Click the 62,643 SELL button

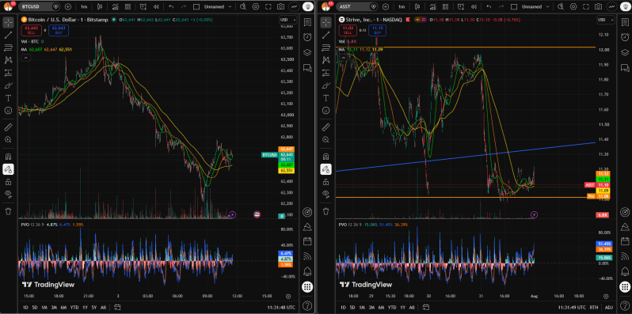coord(32,30)
